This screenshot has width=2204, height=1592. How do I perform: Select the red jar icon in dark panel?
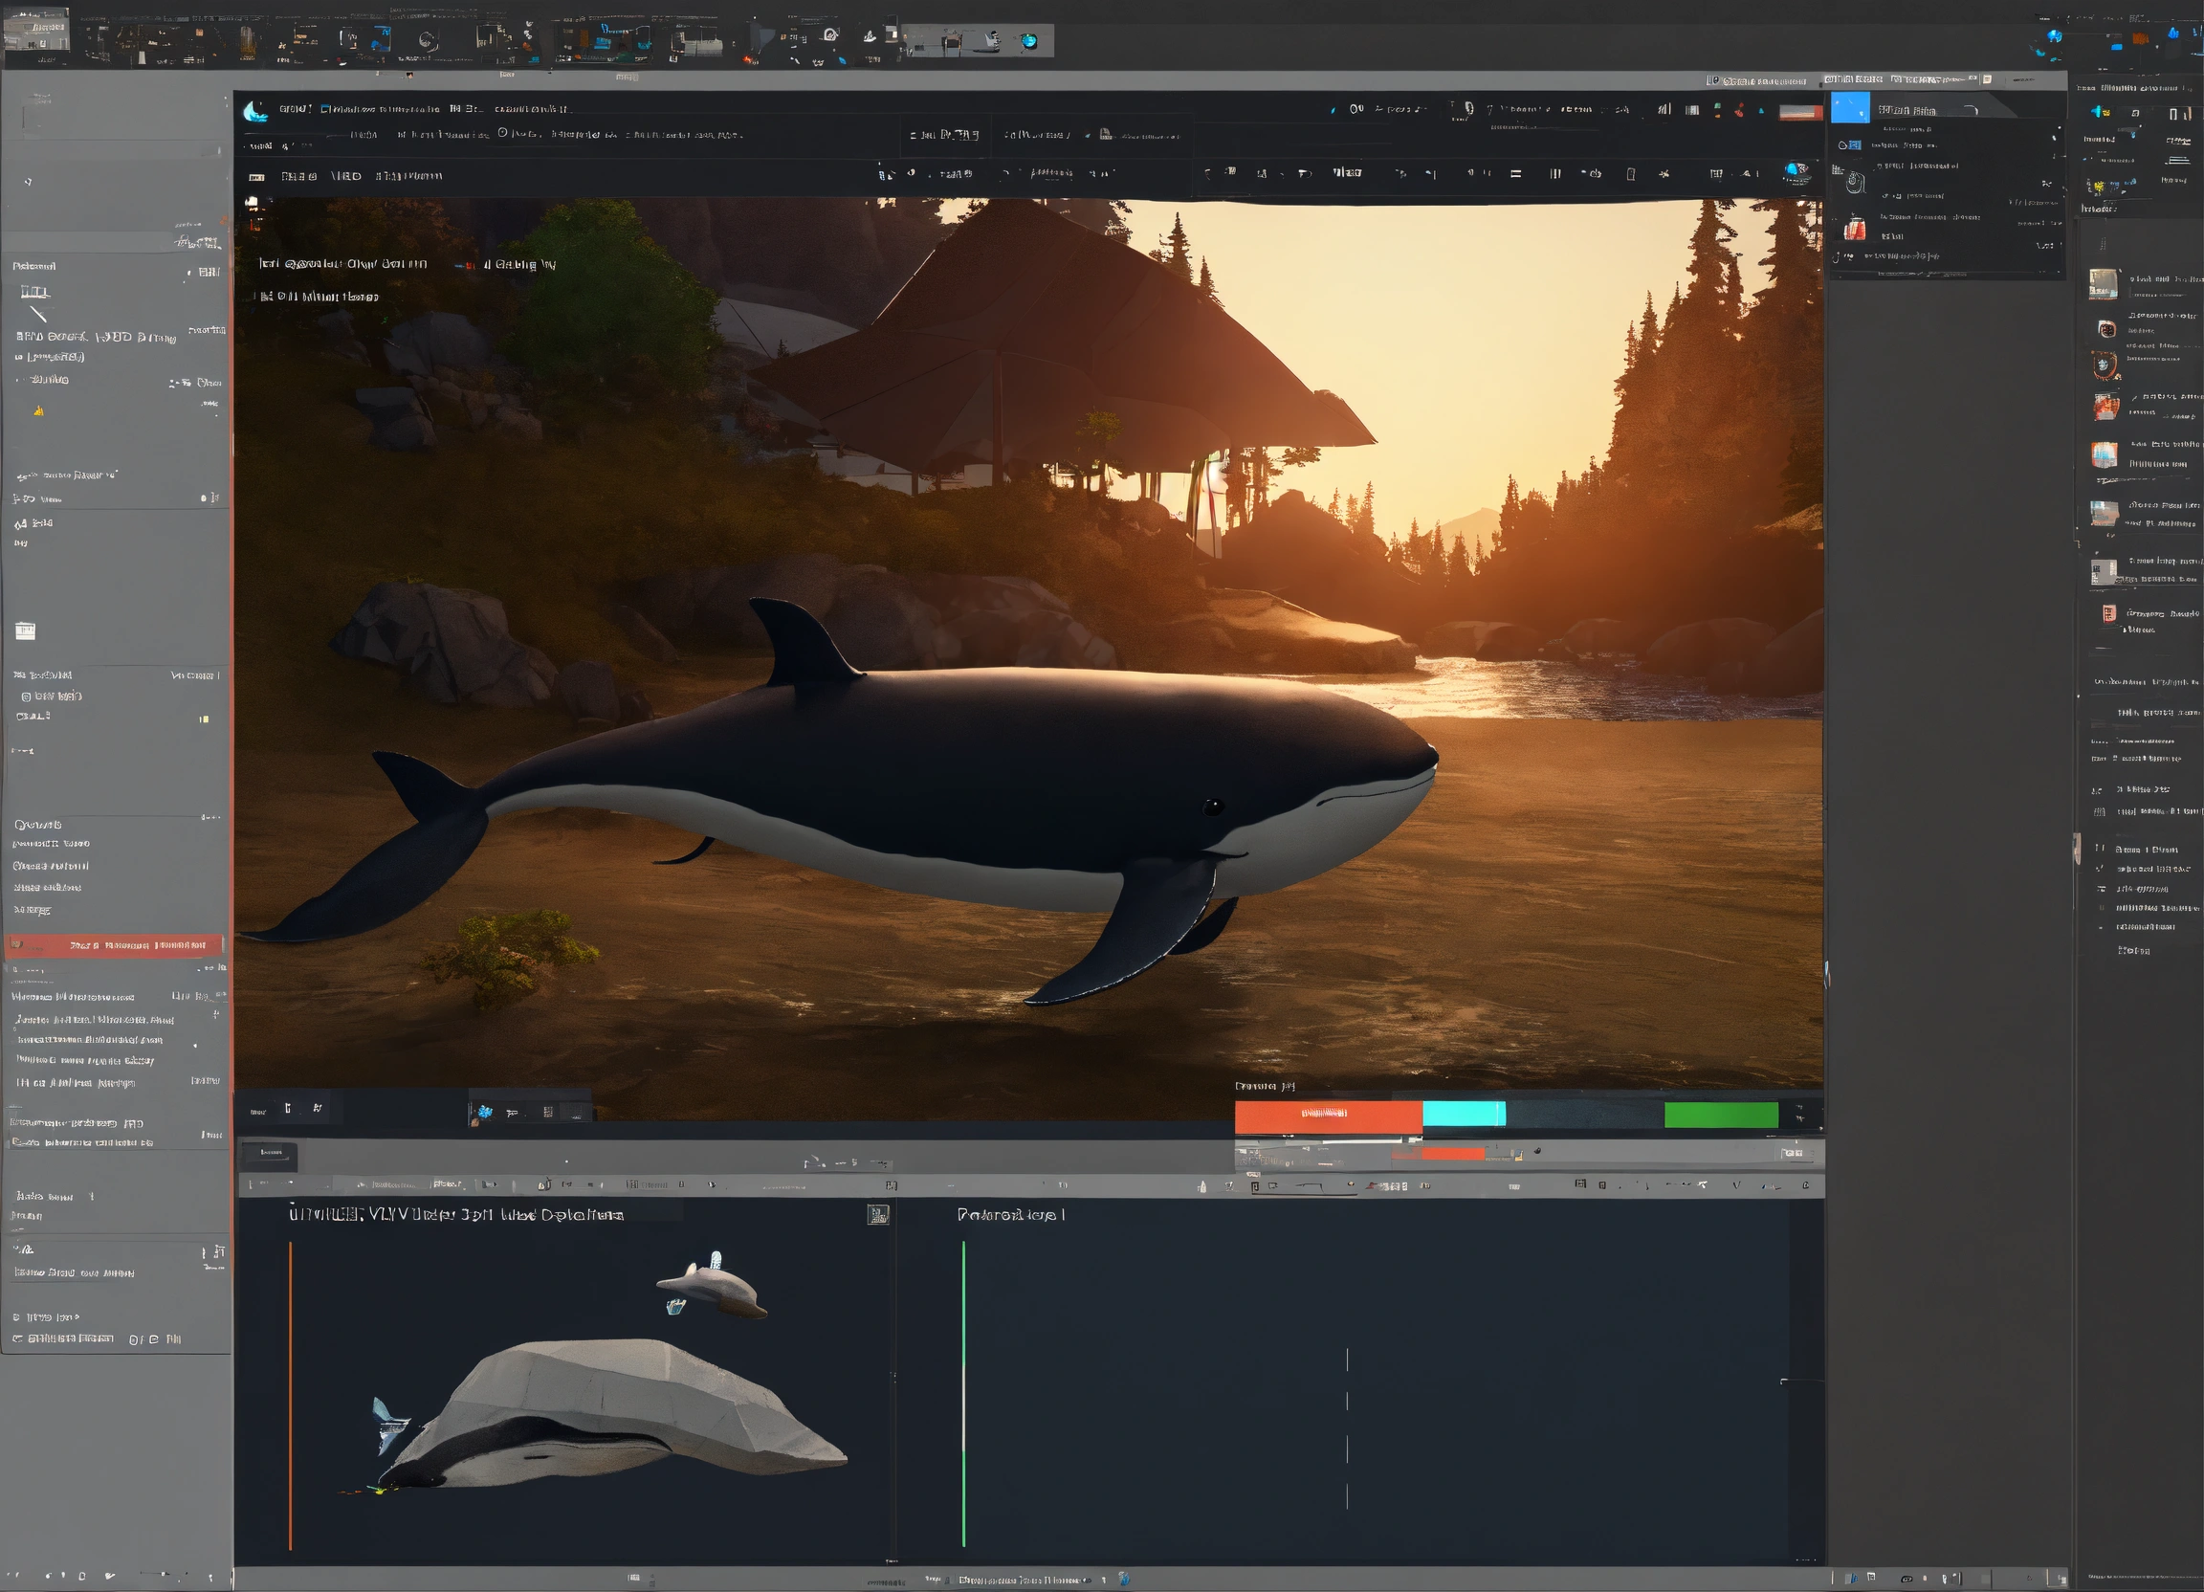pyautogui.click(x=1855, y=229)
